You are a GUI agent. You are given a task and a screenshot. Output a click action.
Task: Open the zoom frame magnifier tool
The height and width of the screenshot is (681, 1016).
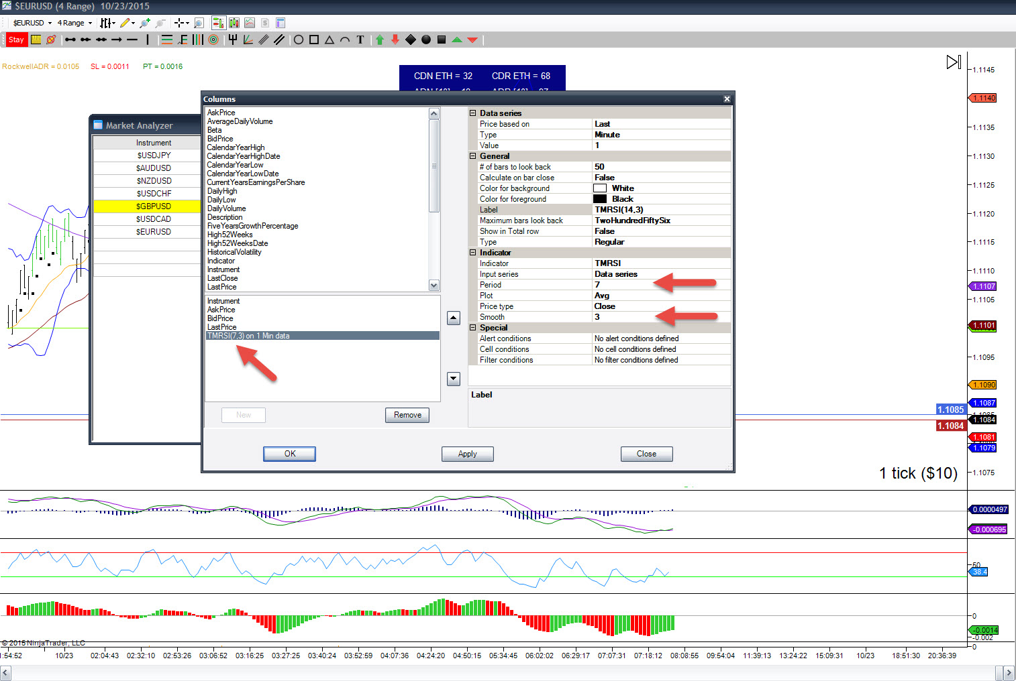pyautogui.click(x=199, y=23)
